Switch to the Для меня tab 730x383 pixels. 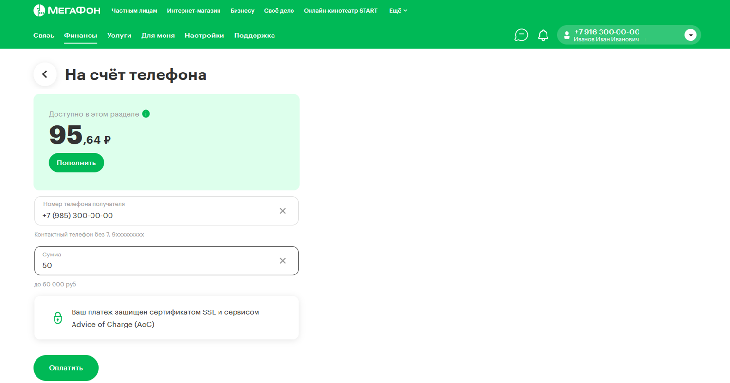pos(158,36)
